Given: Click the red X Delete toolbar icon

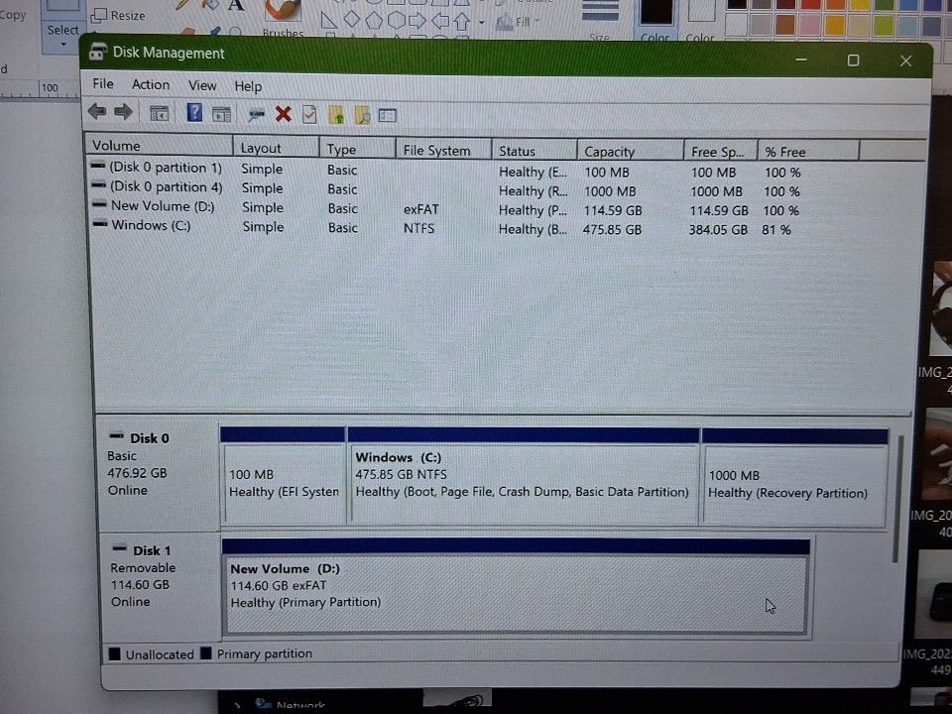Looking at the screenshot, I should [x=283, y=114].
